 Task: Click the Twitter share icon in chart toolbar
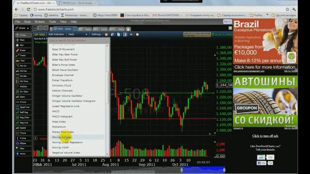pyautogui.click(x=119, y=34)
